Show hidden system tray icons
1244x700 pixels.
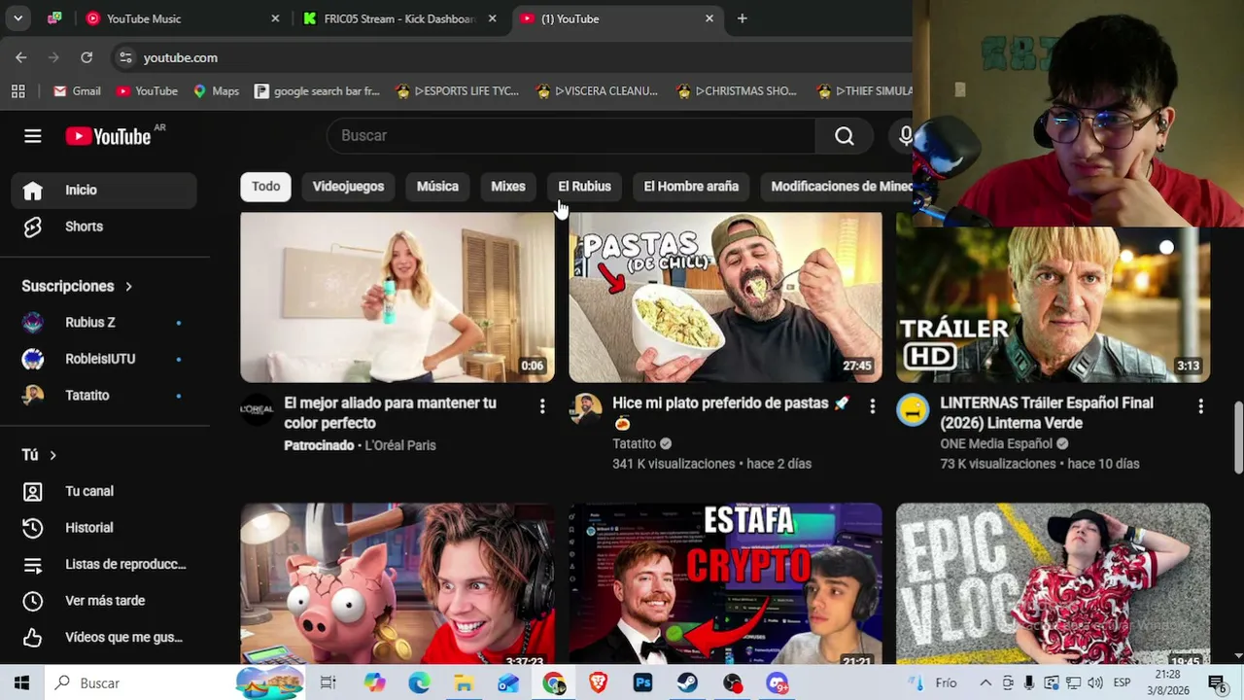(x=985, y=683)
